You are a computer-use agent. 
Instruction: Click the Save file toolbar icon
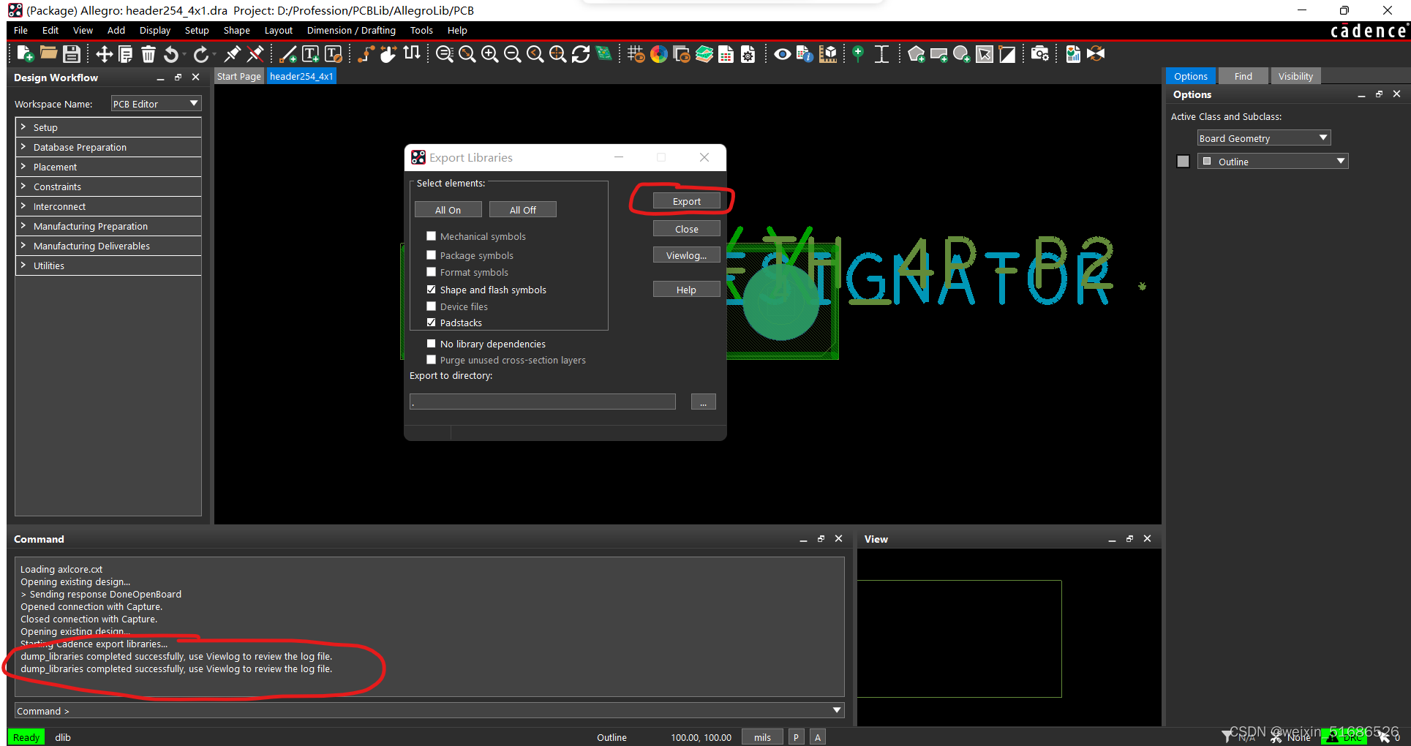71,54
